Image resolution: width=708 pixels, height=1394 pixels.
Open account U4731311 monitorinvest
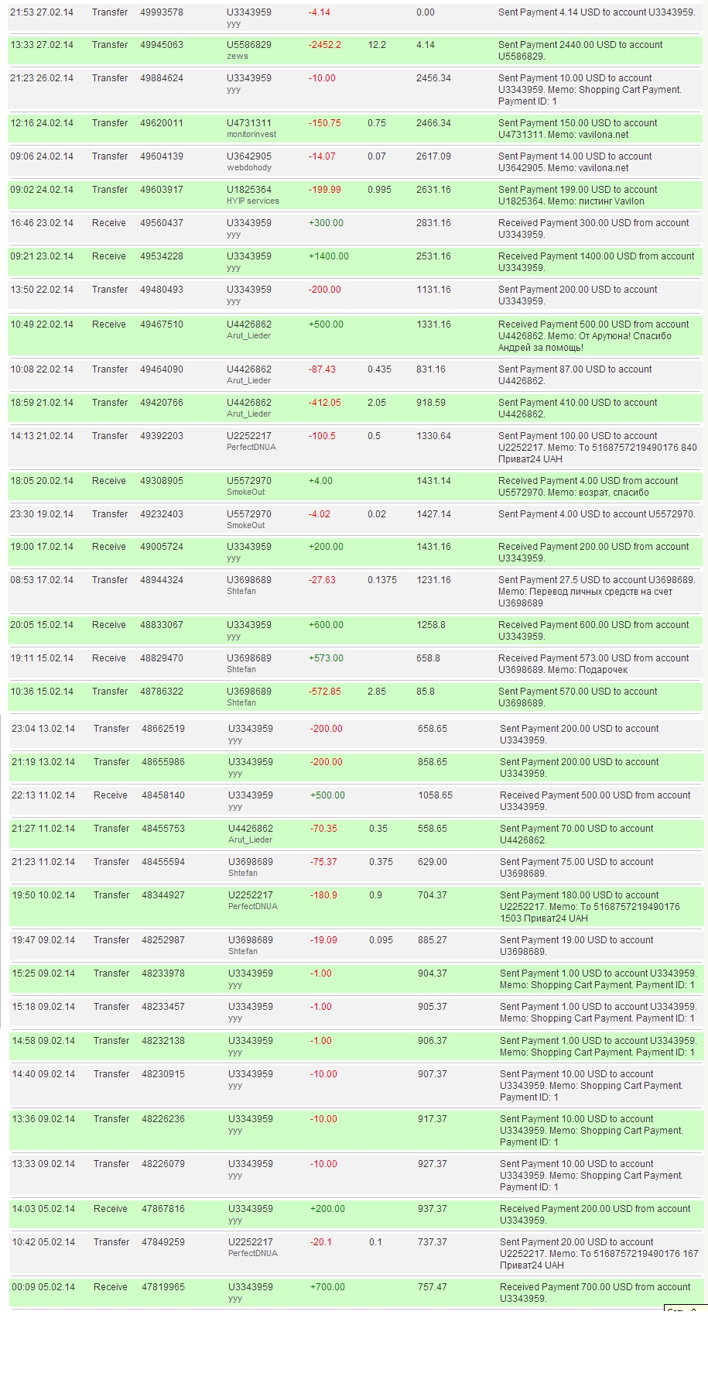(x=251, y=129)
